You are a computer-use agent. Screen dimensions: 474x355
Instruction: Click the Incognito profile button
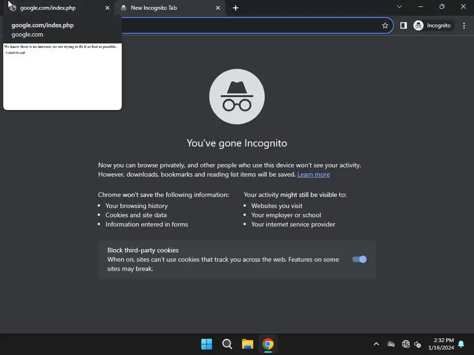(432, 25)
